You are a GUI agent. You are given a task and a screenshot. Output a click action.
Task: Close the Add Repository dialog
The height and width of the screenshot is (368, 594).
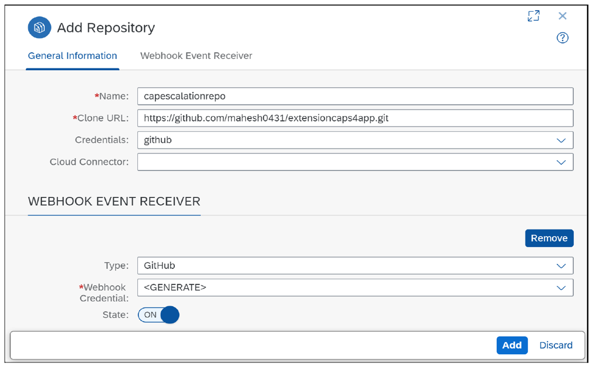point(563,15)
